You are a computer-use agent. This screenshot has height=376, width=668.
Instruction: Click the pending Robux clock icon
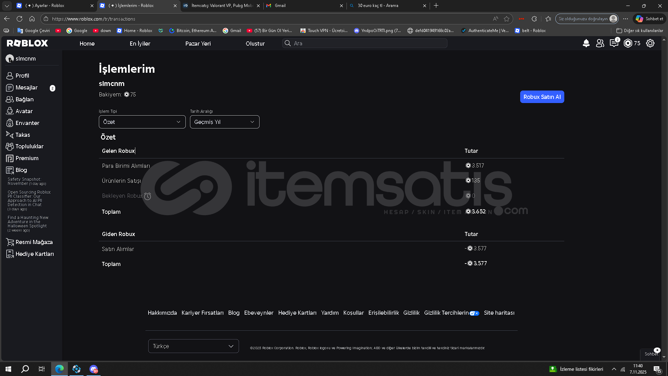[148, 196]
